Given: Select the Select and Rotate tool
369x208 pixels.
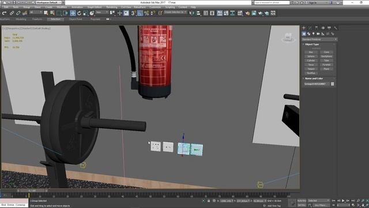Looking at the screenshot, I should (79, 13).
